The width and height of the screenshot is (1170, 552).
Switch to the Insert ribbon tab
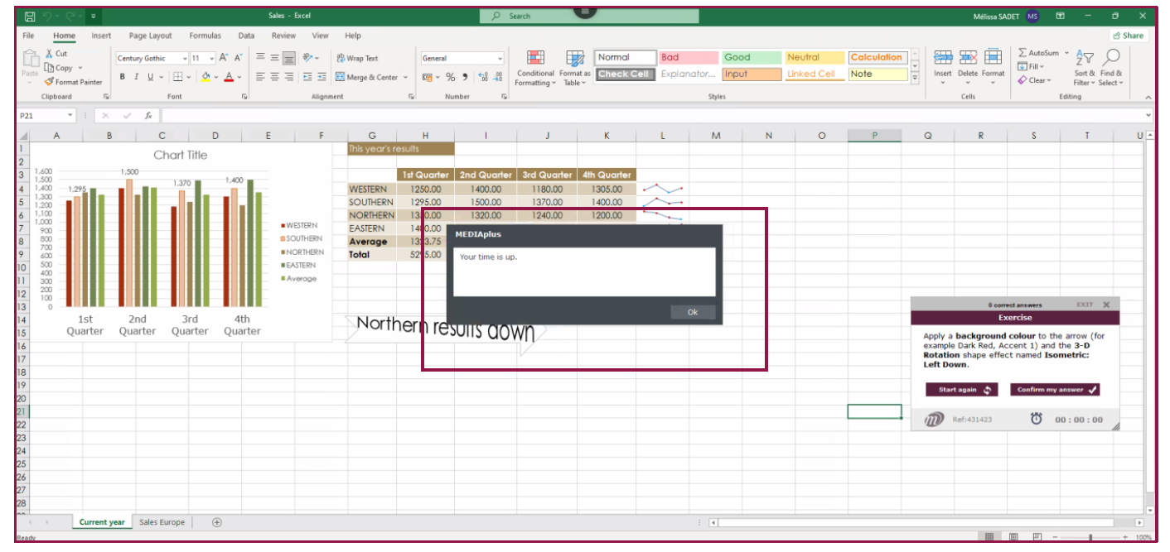point(101,36)
